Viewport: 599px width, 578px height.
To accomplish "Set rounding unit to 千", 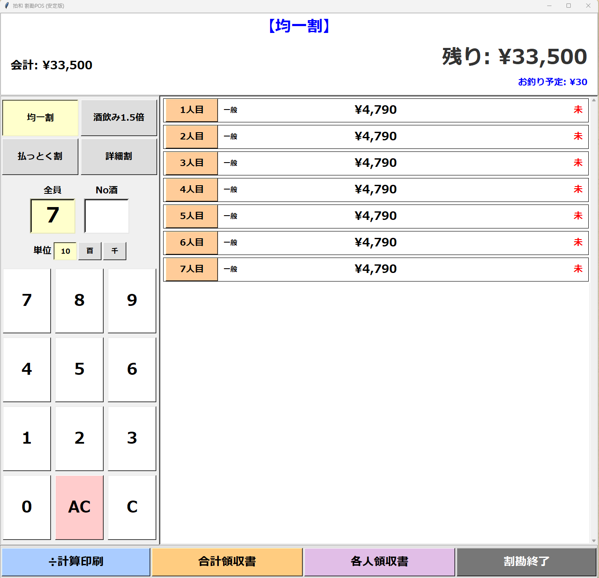I will 115,251.
